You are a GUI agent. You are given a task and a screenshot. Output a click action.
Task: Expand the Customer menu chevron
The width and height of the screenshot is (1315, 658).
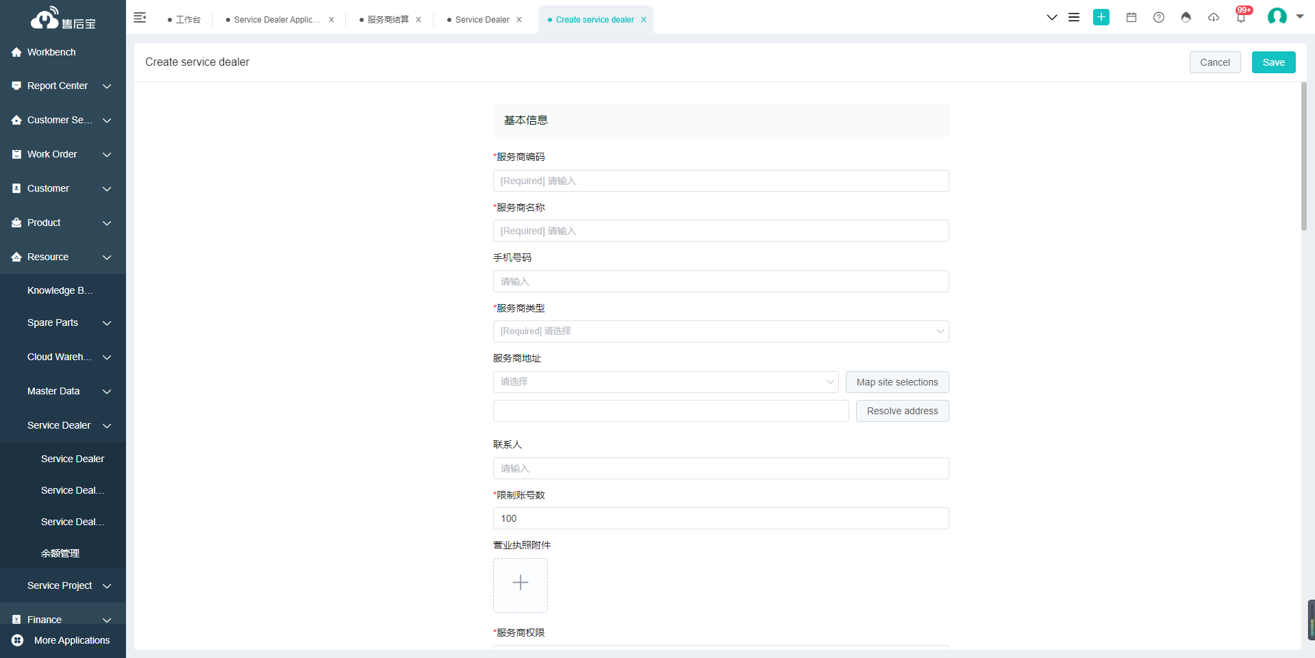107,188
